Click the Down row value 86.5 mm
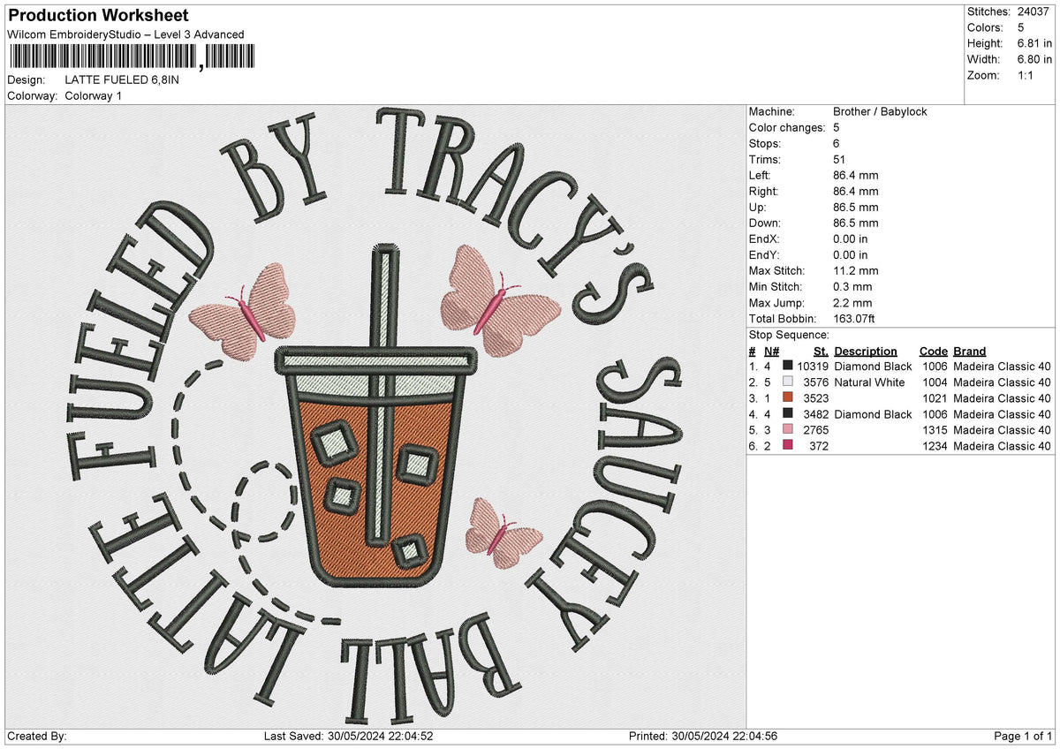Screen dimensions: 1060x749 [856, 223]
